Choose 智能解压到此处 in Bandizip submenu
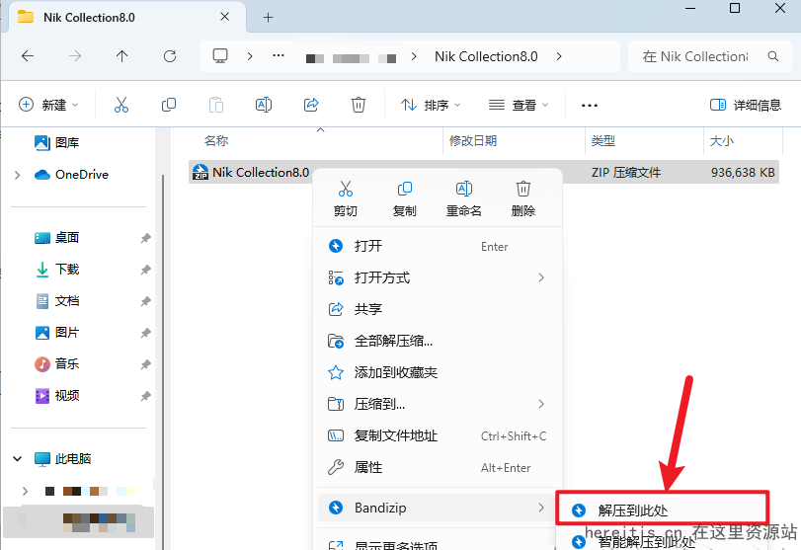Image resolution: width=801 pixels, height=550 pixels. click(662, 541)
